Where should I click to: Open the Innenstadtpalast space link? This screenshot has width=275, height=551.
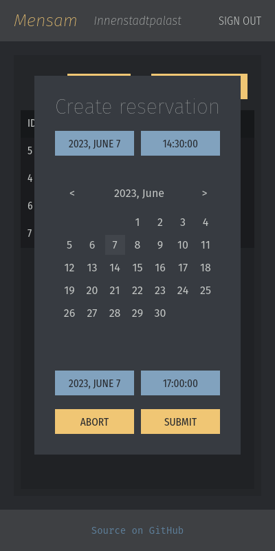tap(137, 21)
